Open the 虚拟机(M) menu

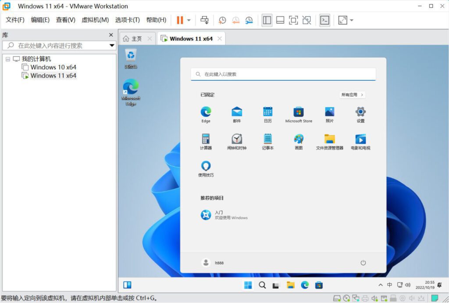tap(95, 20)
